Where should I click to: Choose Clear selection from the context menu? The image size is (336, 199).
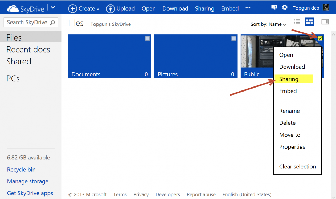pyautogui.click(x=298, y=167)
